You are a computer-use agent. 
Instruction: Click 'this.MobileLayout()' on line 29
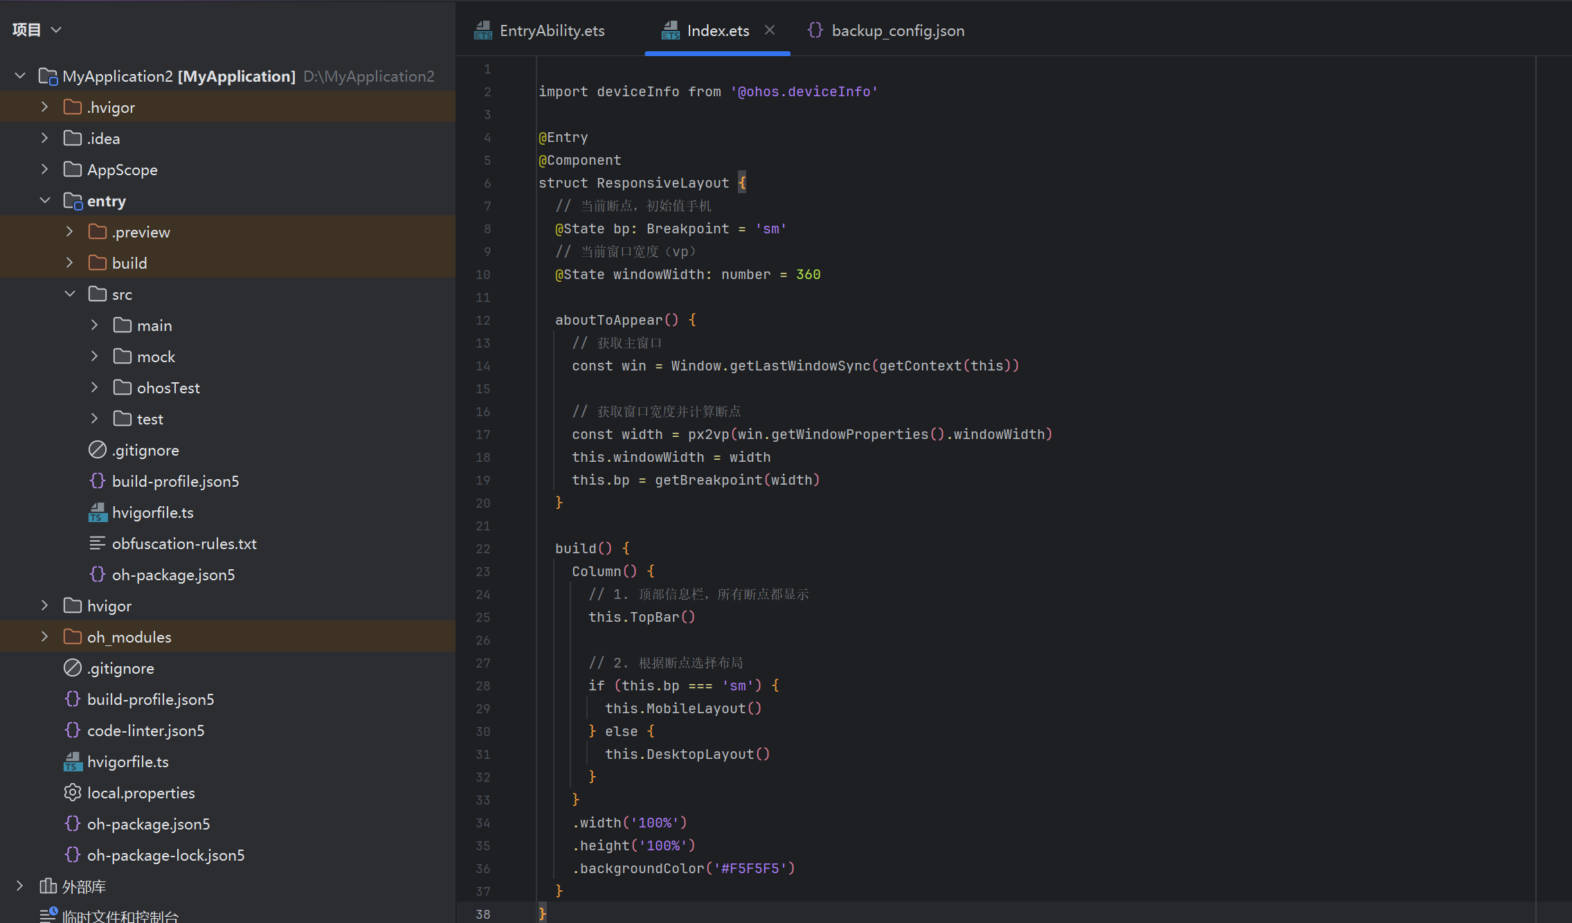tap(683, 708)
